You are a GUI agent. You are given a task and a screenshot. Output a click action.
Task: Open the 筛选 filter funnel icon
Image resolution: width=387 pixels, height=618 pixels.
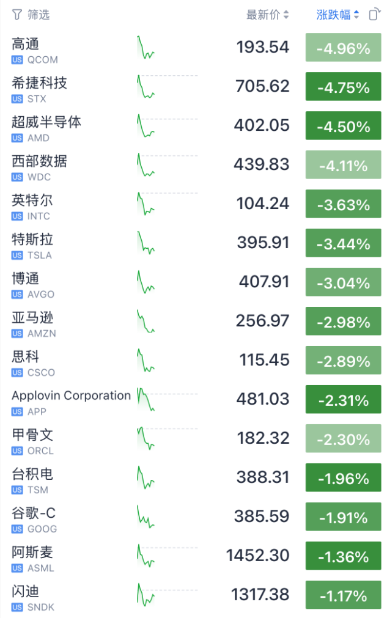click(17, 15)
